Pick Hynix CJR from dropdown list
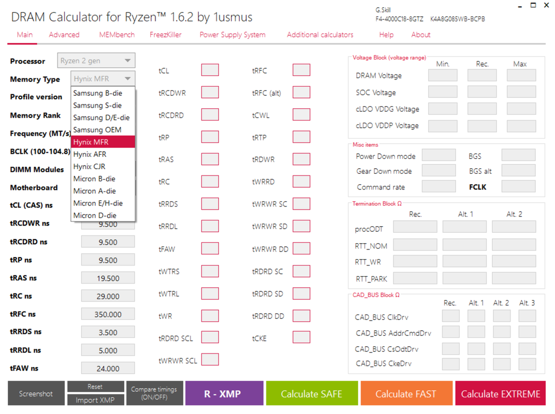The height and width of the screenshot is (414, 555). (x=103, y=166)
